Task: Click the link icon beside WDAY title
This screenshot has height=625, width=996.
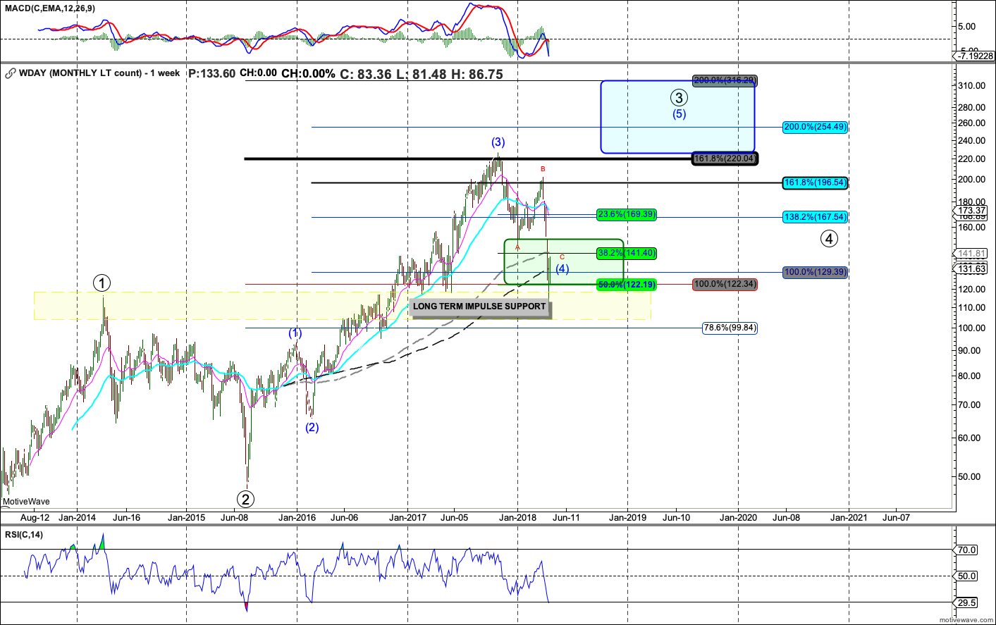Action: (10, 73)
